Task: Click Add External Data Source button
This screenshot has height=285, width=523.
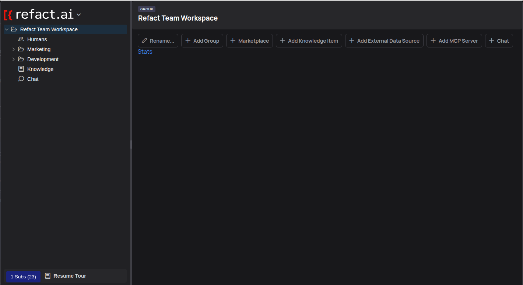Action: [384, 41]
